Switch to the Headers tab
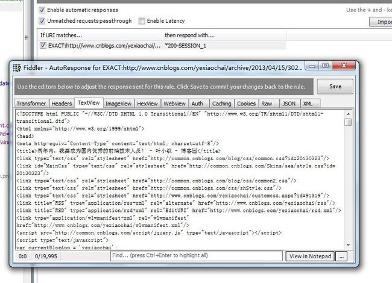Screen dimensions: 392x283 62,104
